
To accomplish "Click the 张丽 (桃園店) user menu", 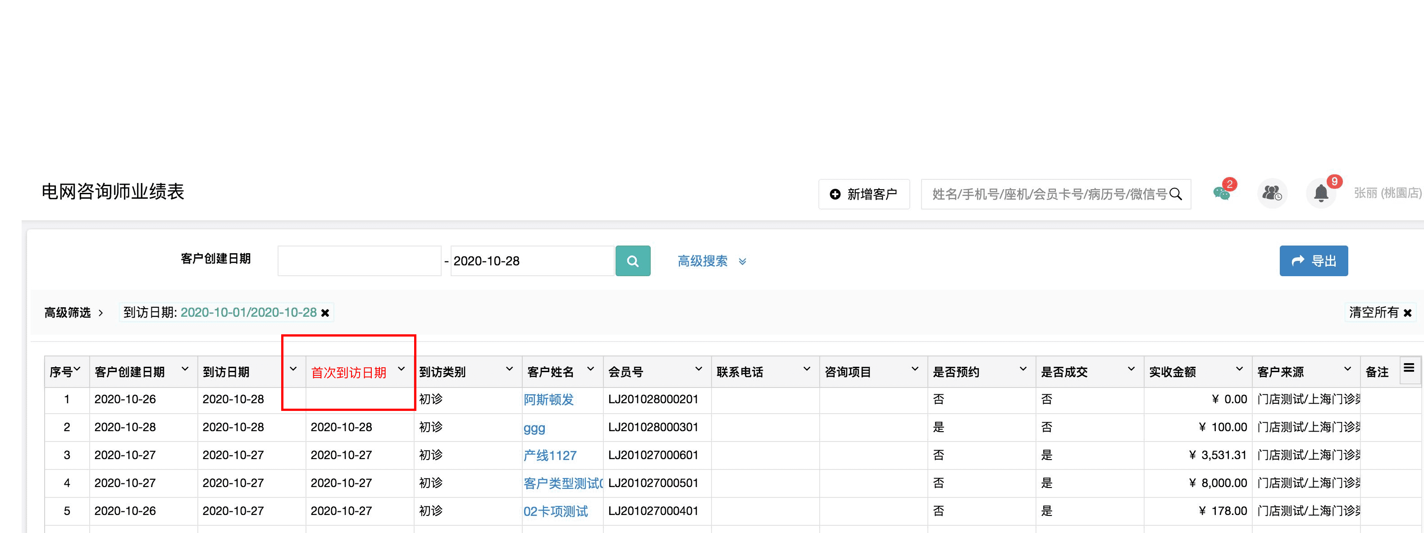I will point(1387,193).
